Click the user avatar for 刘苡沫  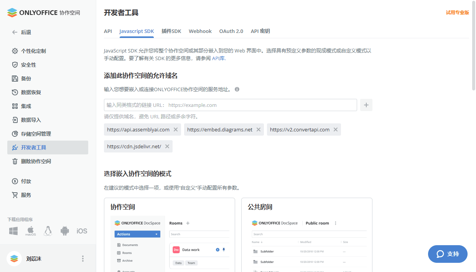(14, 259)
